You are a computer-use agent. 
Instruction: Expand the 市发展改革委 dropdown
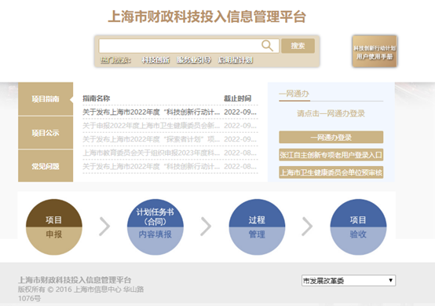(x=349, y=280)
